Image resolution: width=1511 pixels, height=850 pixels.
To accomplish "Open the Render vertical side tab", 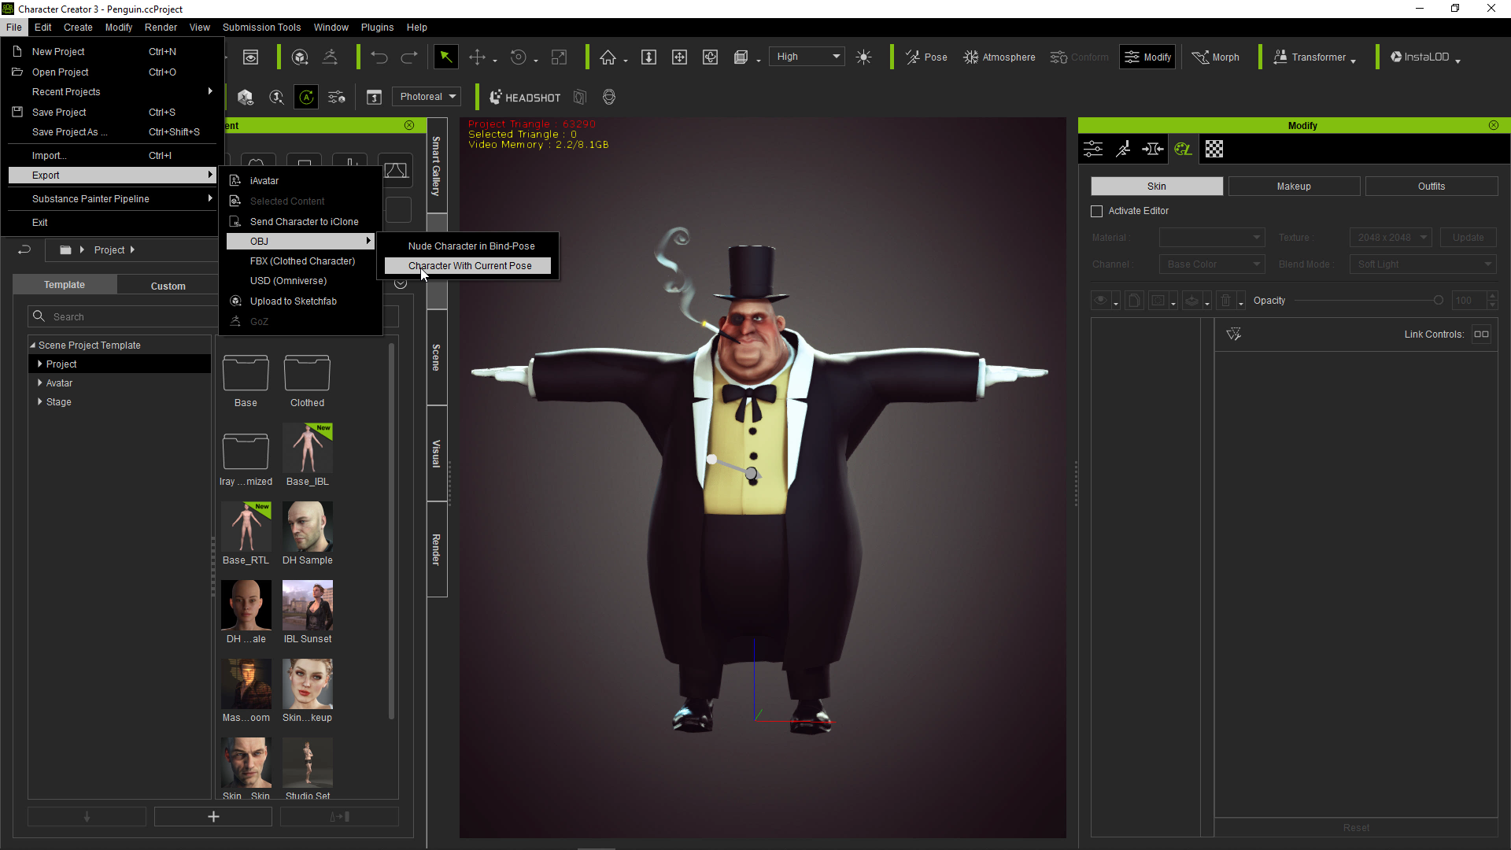I will pos(437,549).
